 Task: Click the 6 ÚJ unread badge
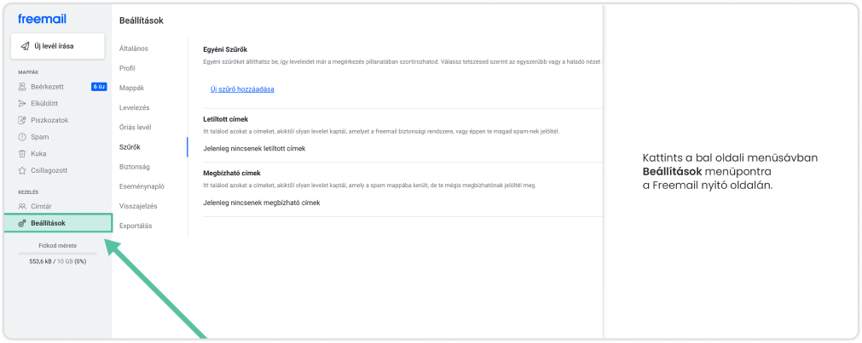(x=98, y=87)
